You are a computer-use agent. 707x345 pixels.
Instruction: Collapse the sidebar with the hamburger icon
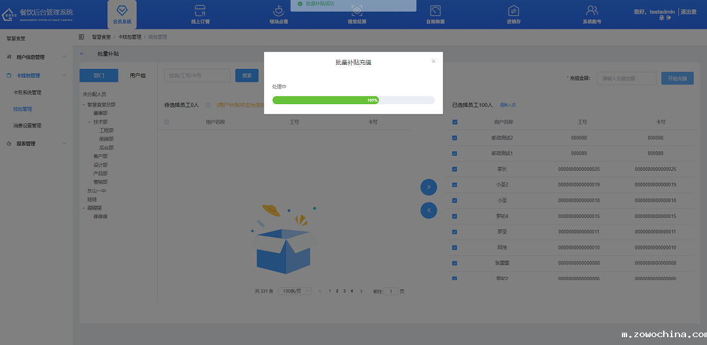[x=82, y=37]
